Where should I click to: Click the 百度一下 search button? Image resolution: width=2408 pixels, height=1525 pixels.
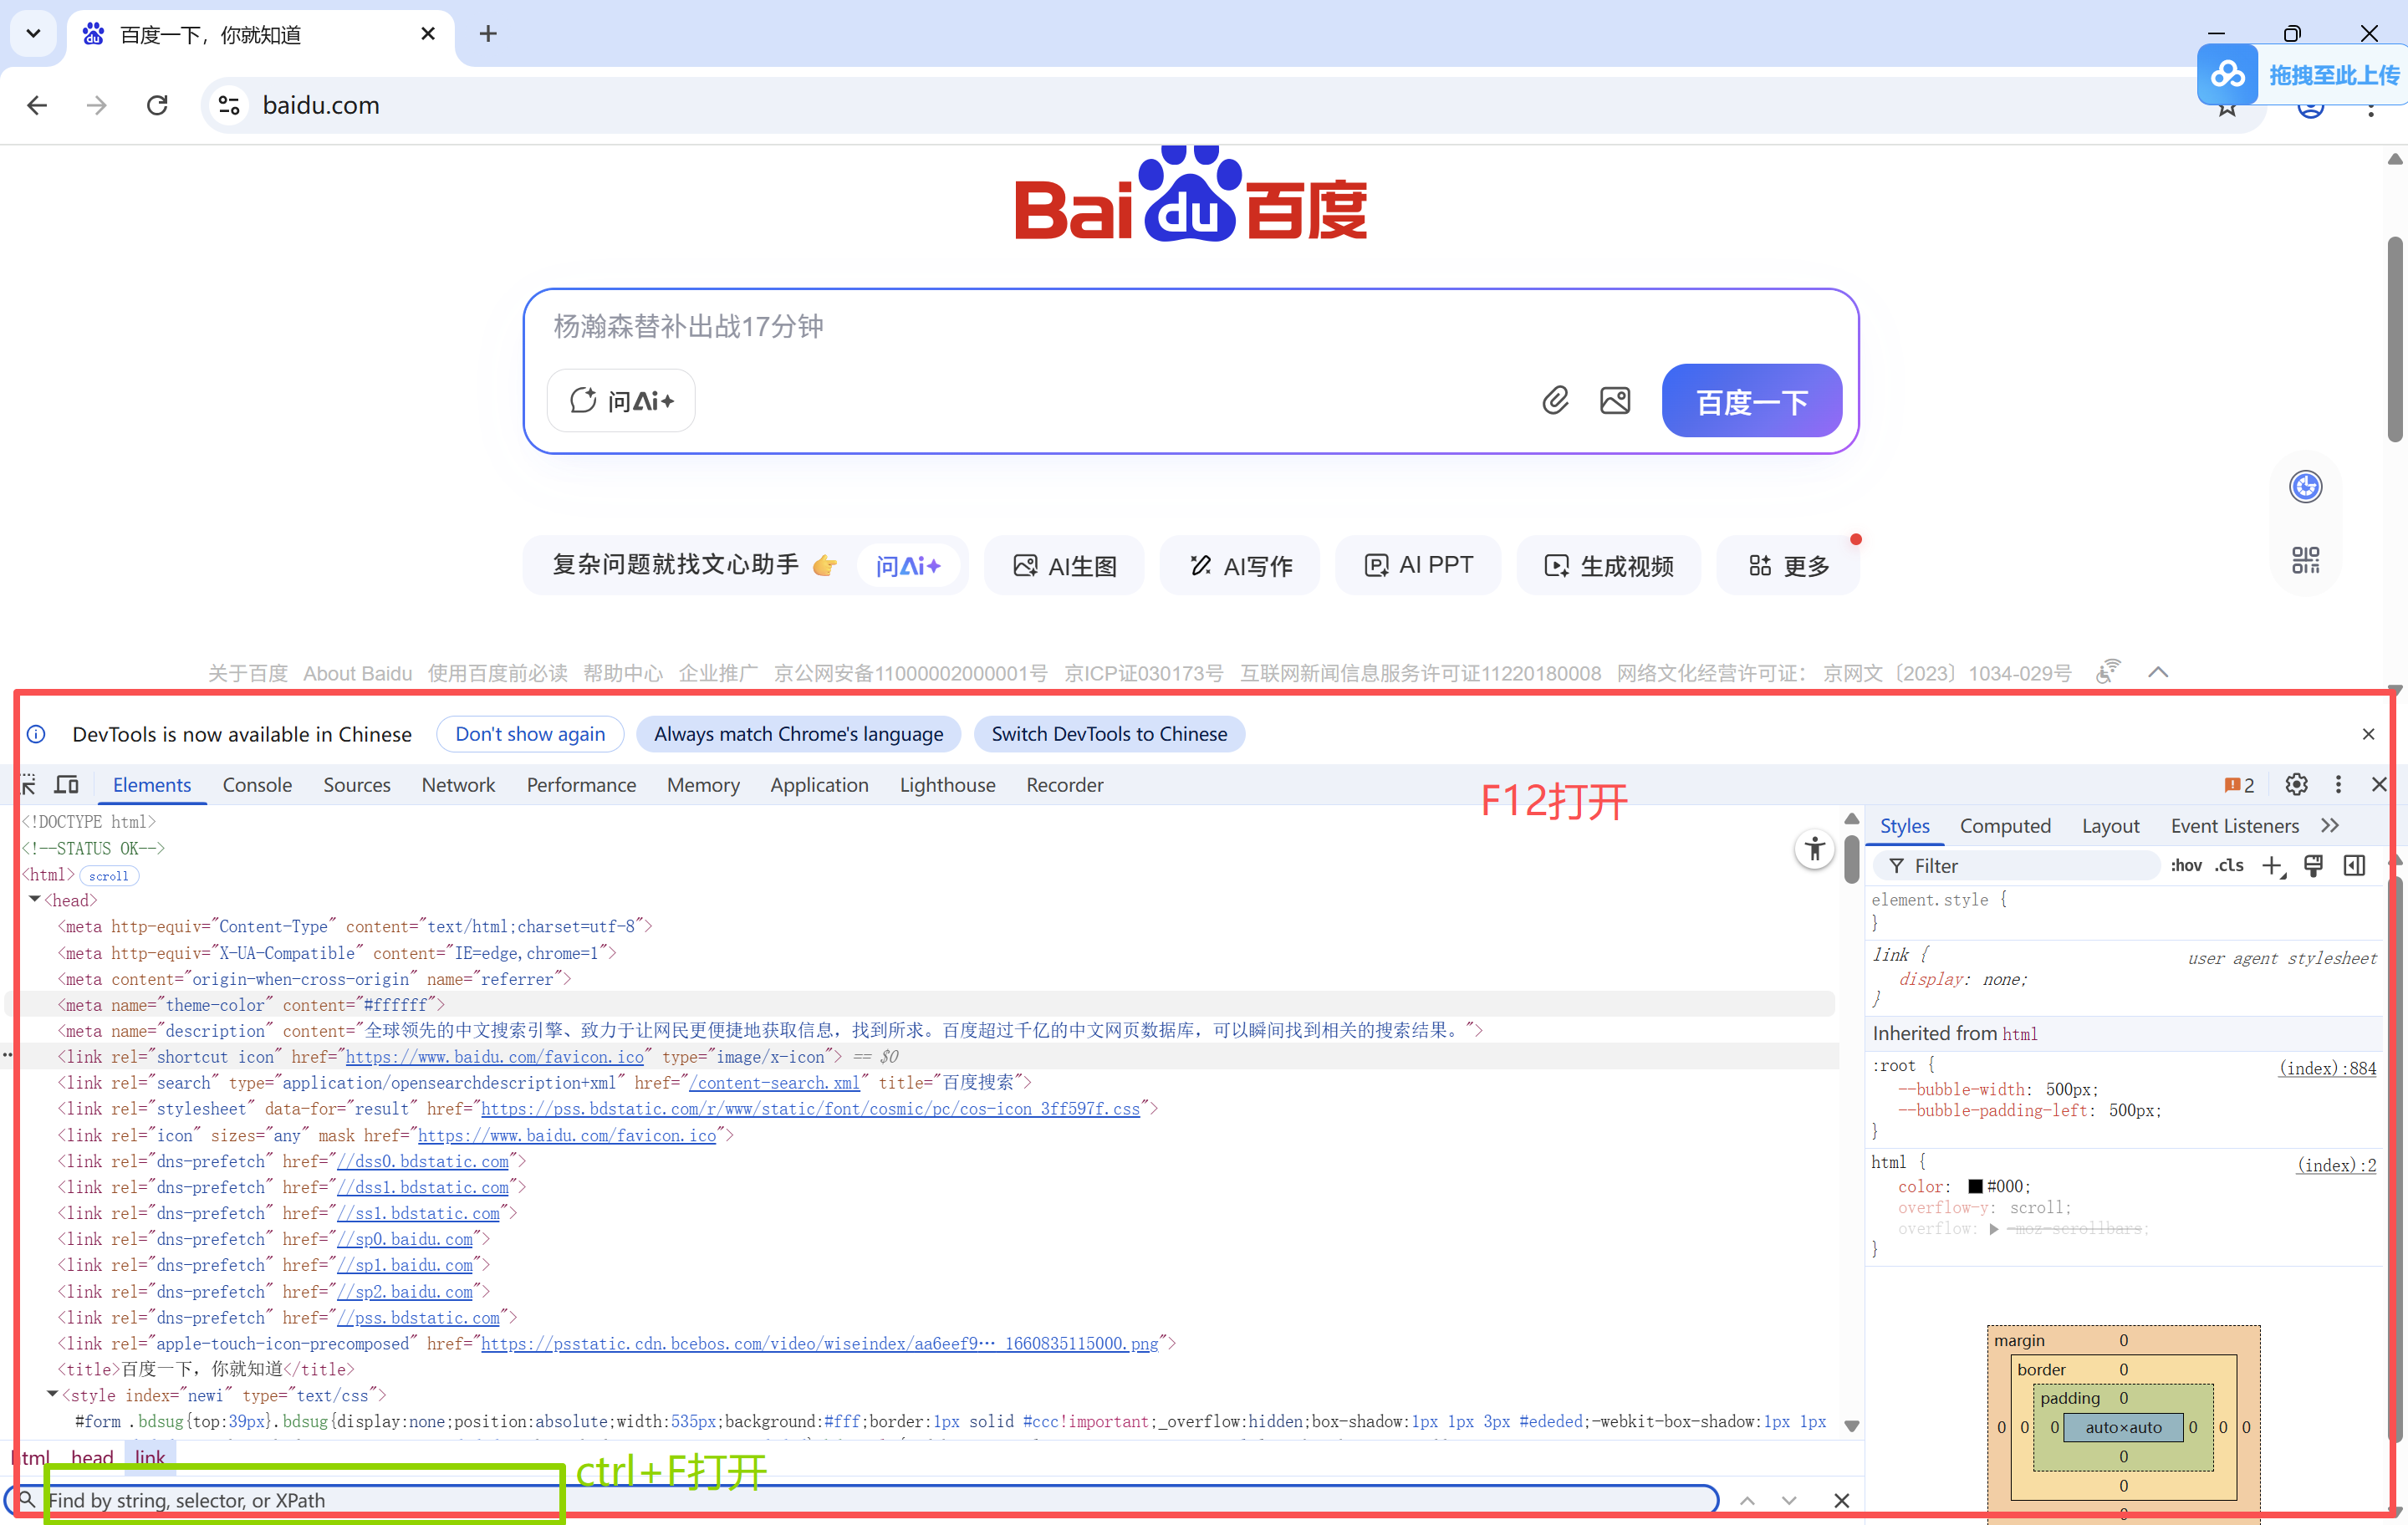pyautogui.click(x=1751, y=401)
